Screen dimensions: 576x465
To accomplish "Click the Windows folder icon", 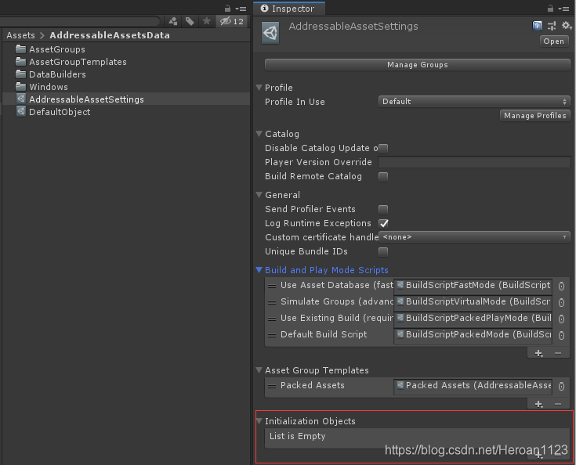I will pyautogui.click(x=21, y=86).
